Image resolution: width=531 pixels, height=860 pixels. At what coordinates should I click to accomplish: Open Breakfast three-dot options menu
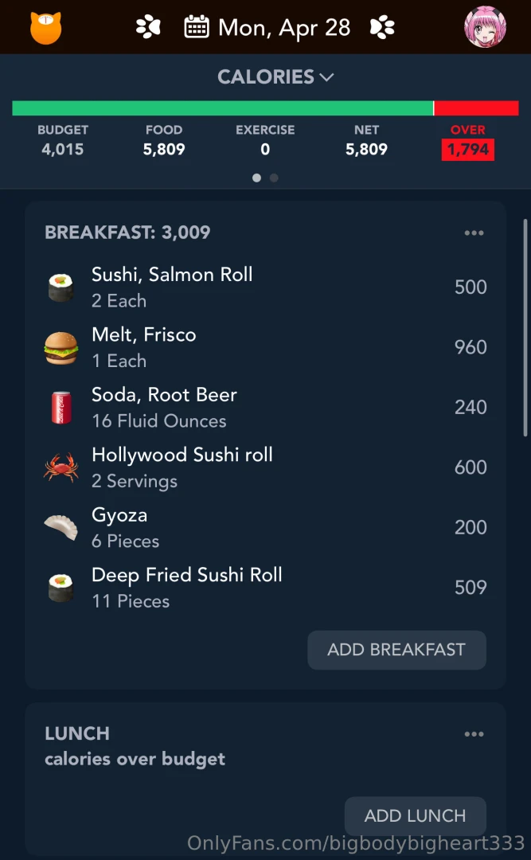(474, 233)
